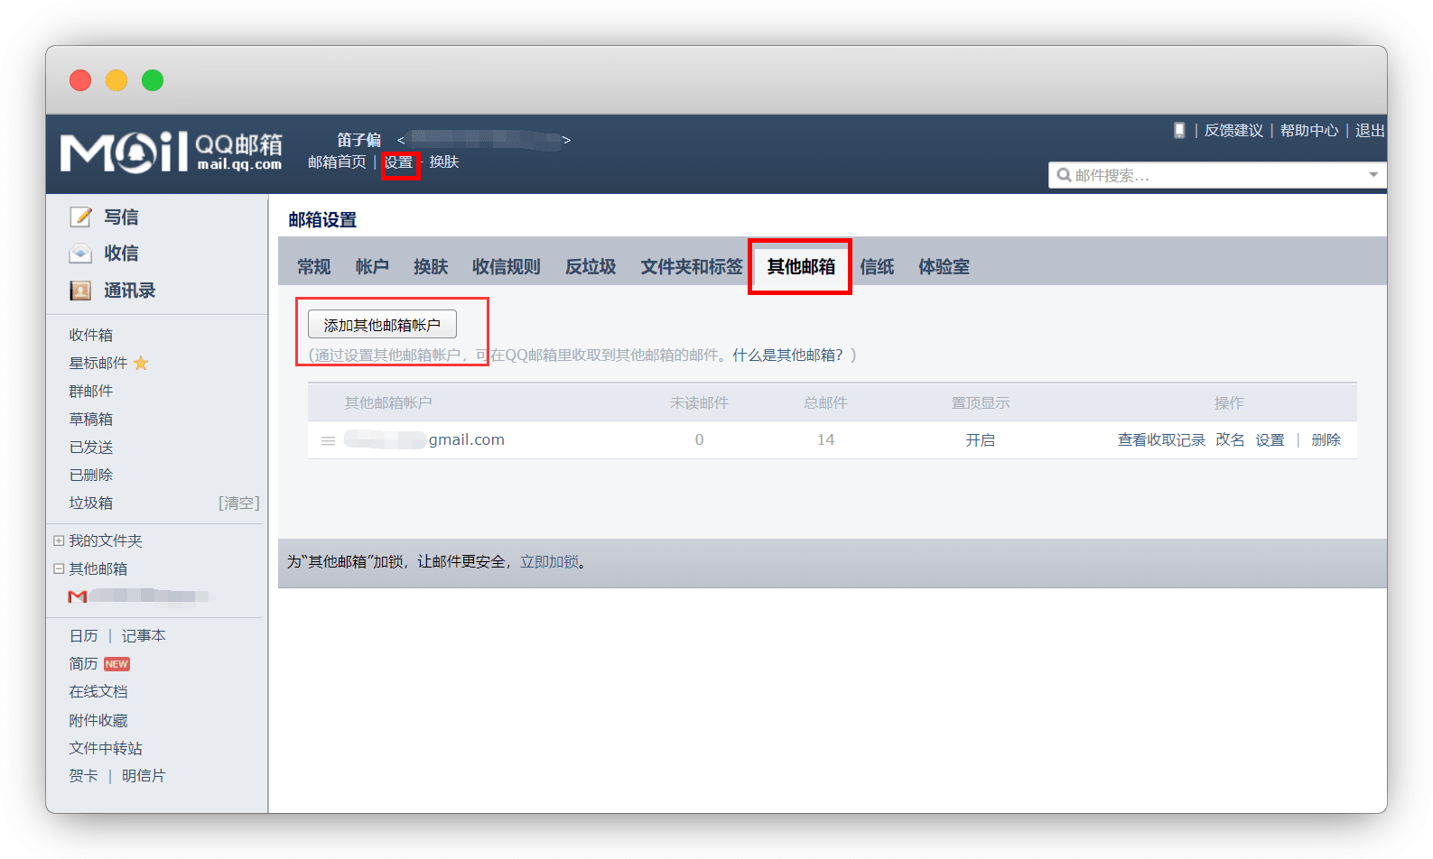Click the yellow star next to 星标邮件
The height and width of the screenshot is (859, 1433).
coord(141,363)
